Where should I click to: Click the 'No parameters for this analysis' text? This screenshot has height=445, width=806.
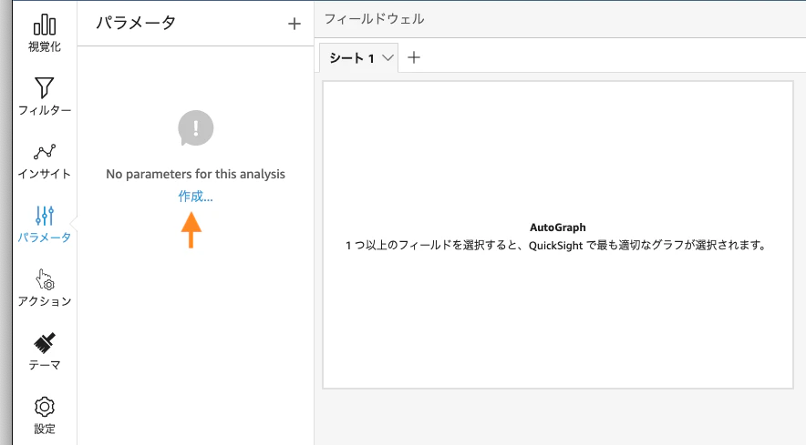(x=195, y=174)
